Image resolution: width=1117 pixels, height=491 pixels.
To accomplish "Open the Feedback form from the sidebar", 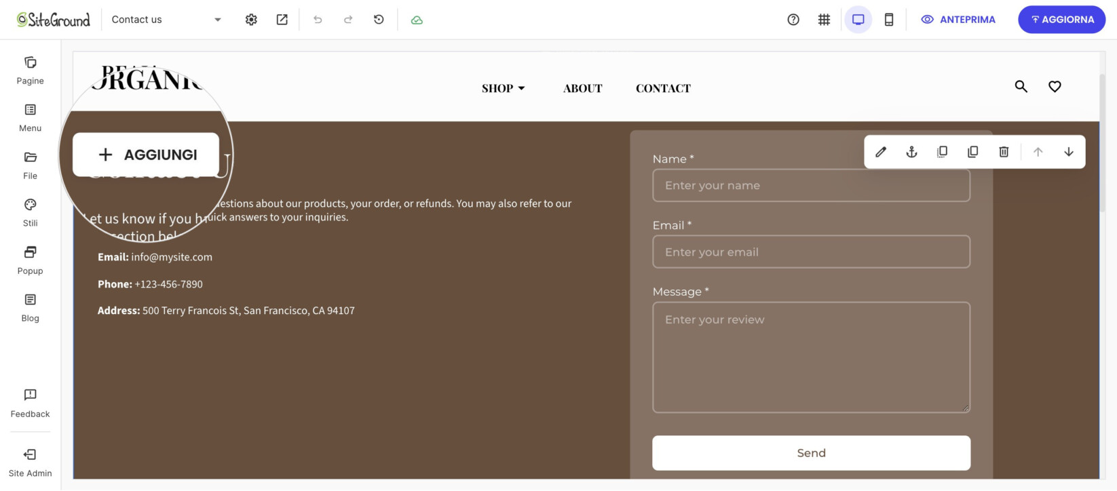I will coord(30,404).
